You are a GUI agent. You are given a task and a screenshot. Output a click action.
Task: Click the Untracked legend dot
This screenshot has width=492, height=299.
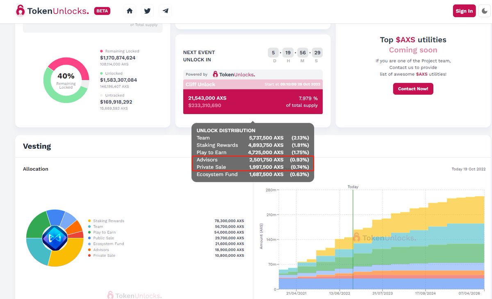tap(102, 95)
